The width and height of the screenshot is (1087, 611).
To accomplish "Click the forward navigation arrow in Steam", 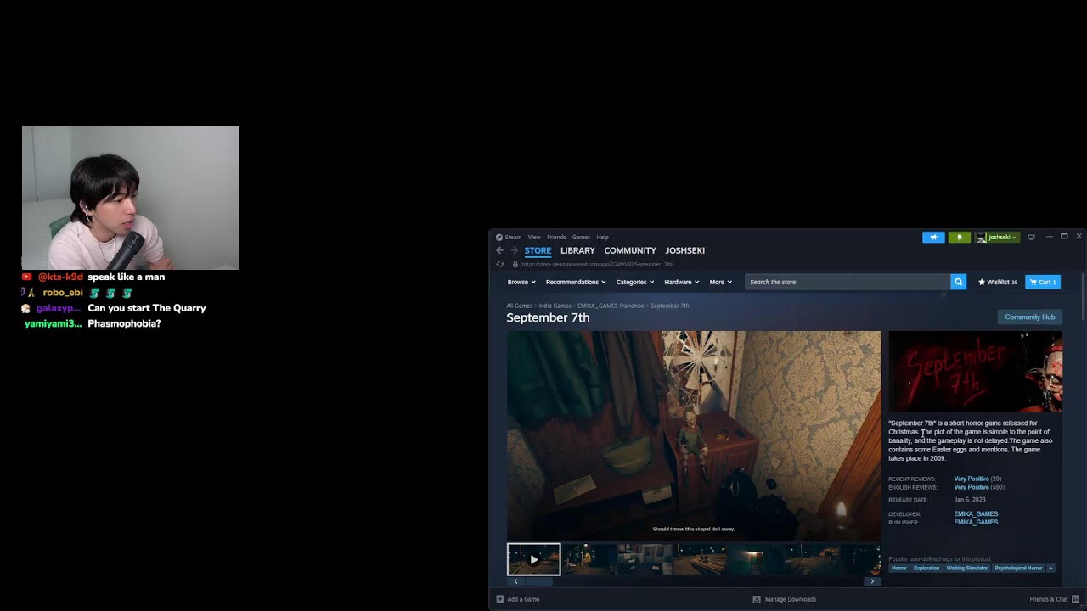I will 515,250.
